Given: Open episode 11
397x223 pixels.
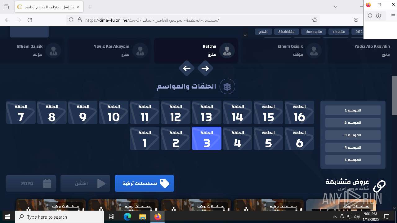Looking at the screenshot, I should (145, 112).
